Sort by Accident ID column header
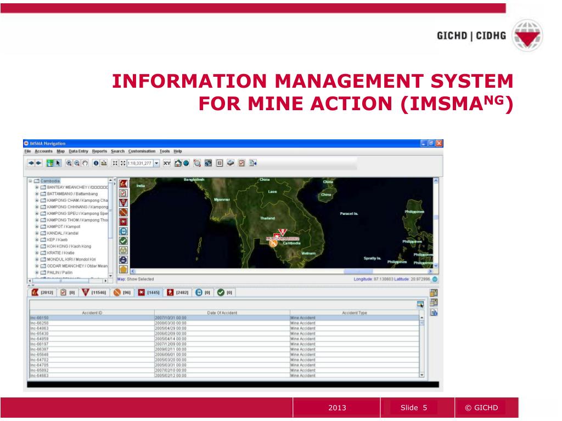 [92, 313]
